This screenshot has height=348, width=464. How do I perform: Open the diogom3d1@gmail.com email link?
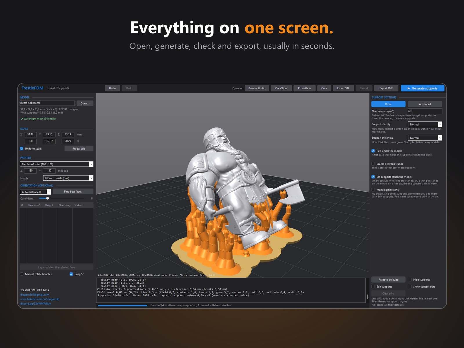(35, 295)
